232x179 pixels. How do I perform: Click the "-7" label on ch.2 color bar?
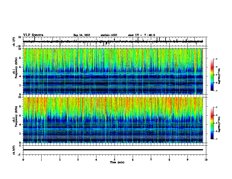pos(216,139)
